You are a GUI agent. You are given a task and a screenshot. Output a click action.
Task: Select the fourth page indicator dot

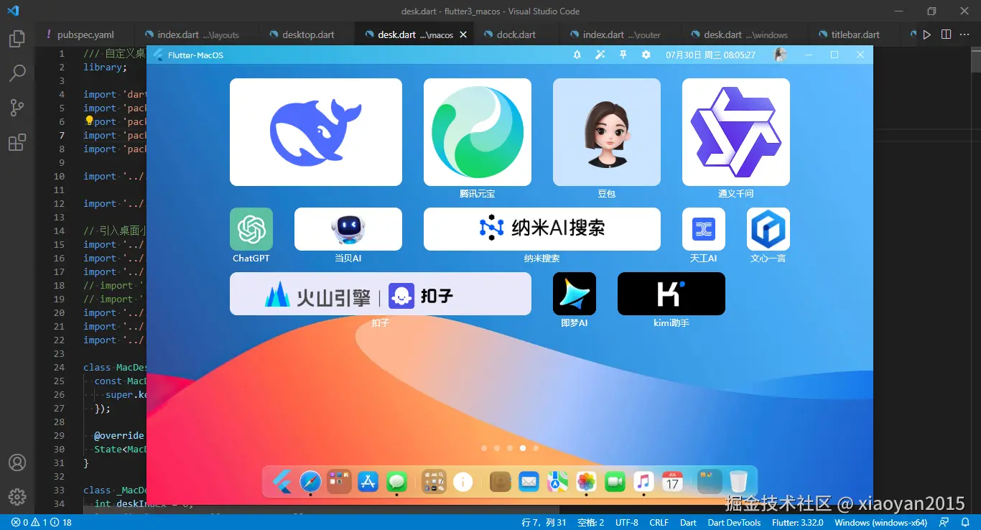(523, 447)
